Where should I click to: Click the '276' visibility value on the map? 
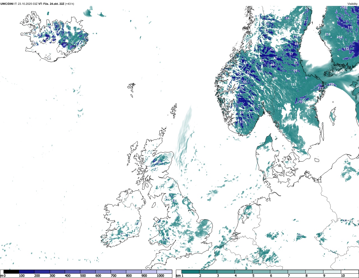click(x=308, y=8)
